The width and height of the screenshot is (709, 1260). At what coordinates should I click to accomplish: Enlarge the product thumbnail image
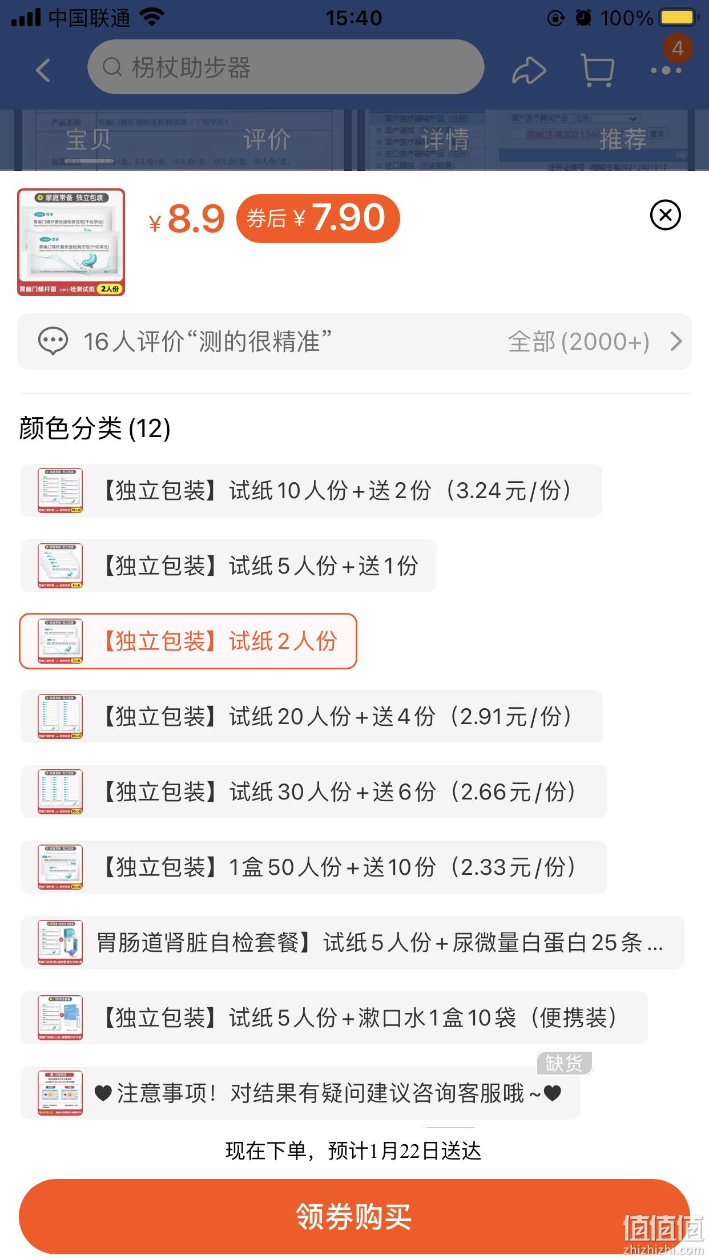(71, 242)
